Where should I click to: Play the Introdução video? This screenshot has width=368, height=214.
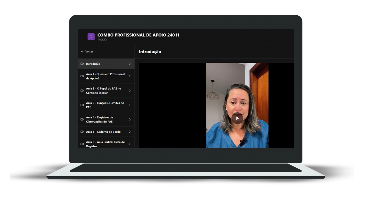237,118
